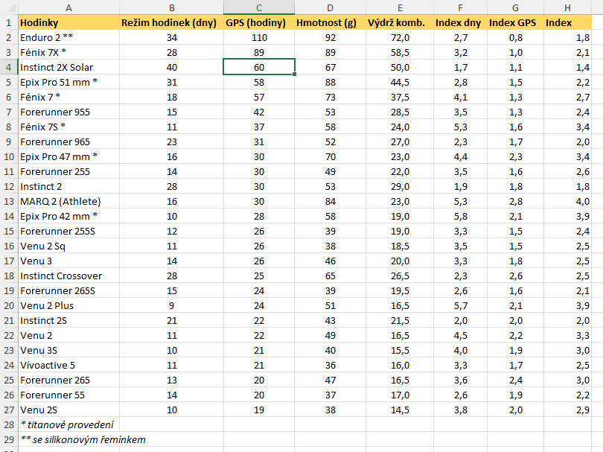
Task: Click the '** se silikonovým řemínkem' footnote
Action: point(83,440)
